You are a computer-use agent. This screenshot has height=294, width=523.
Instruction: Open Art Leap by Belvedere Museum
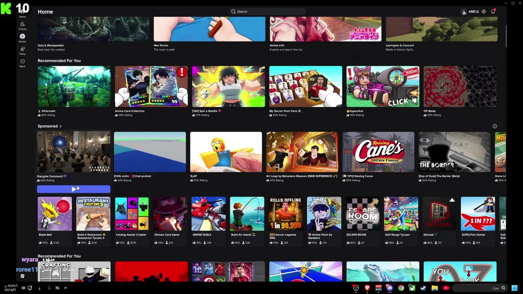coord(302,152)
